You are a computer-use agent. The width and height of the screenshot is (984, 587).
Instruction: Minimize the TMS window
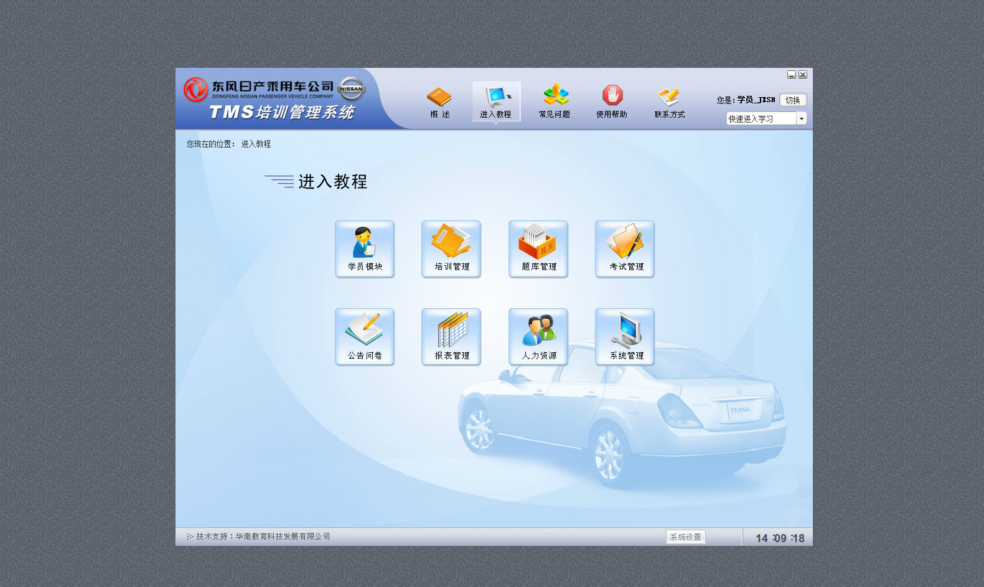pyautogui.click(x=792, y=75)
